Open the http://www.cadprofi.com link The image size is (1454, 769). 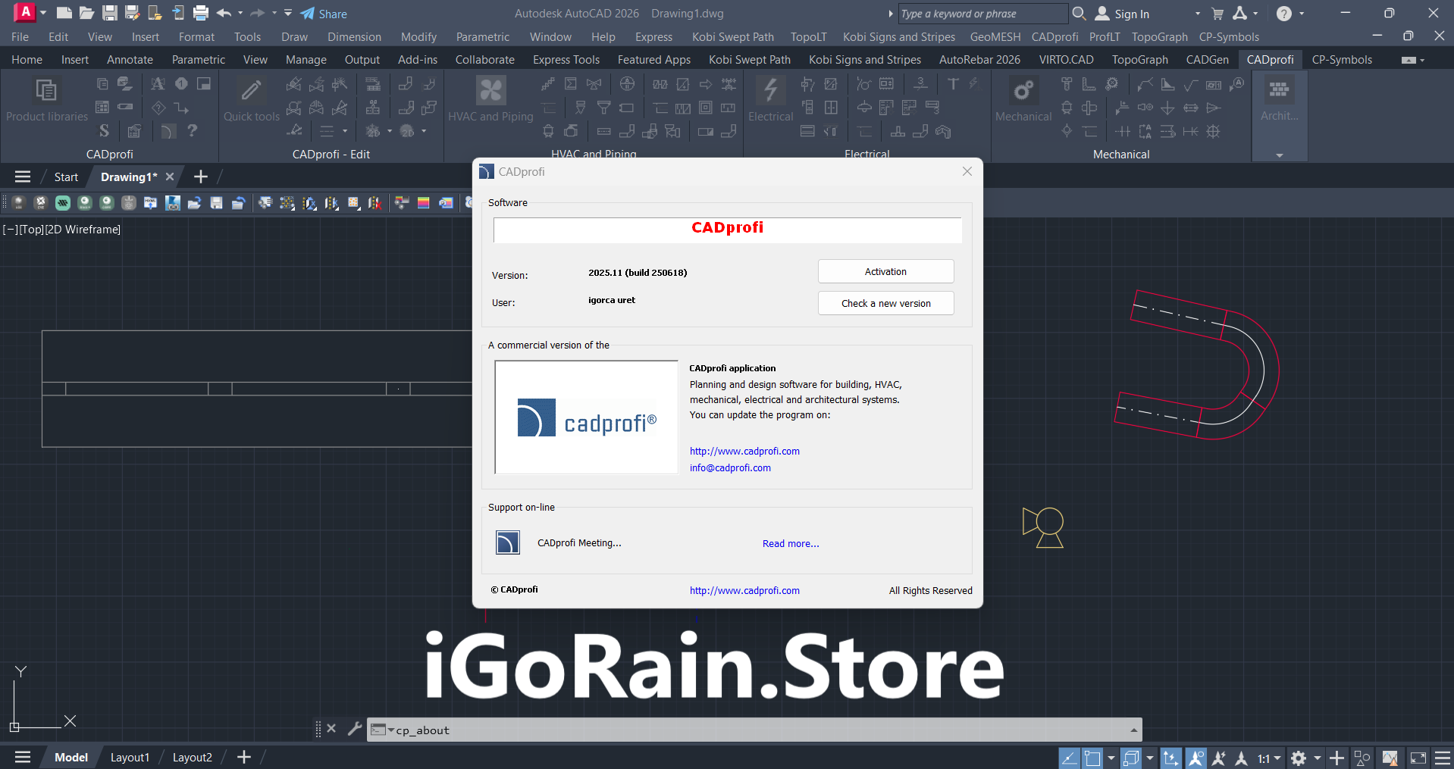click(x=744, y=451)
